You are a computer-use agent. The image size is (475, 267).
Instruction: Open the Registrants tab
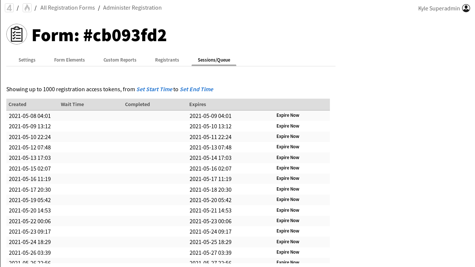pyautogui.click(x=167, y=60)
